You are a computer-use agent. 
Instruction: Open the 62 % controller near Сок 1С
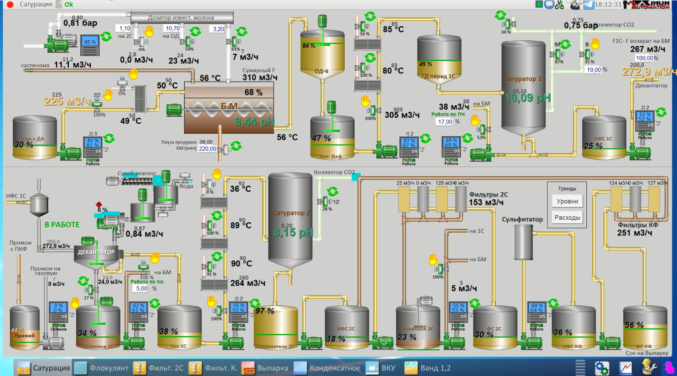point(138,312)
